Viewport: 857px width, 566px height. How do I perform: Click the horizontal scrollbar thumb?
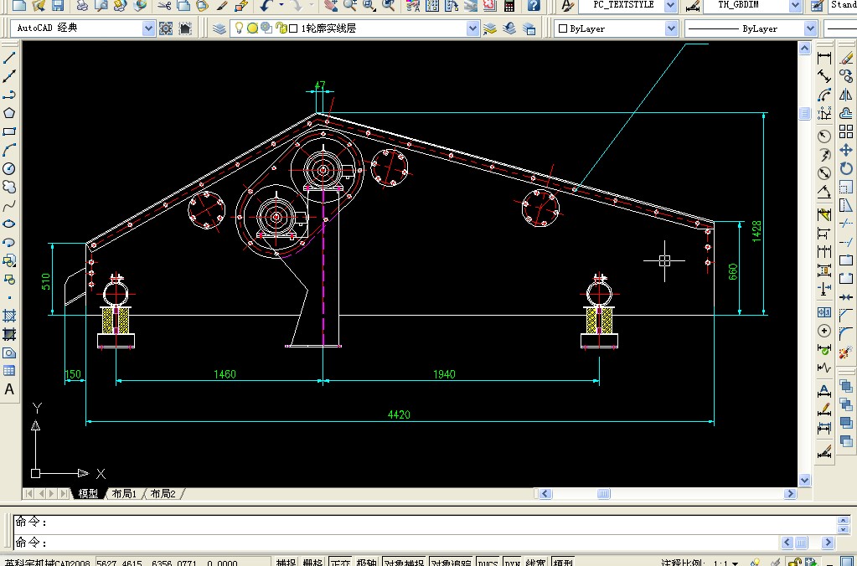coord(603,493)
